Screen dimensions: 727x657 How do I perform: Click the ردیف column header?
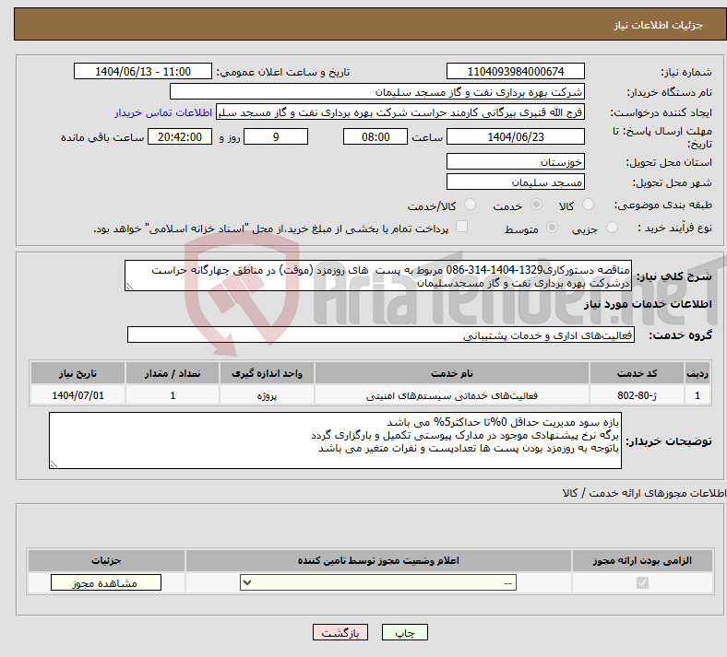697,373
